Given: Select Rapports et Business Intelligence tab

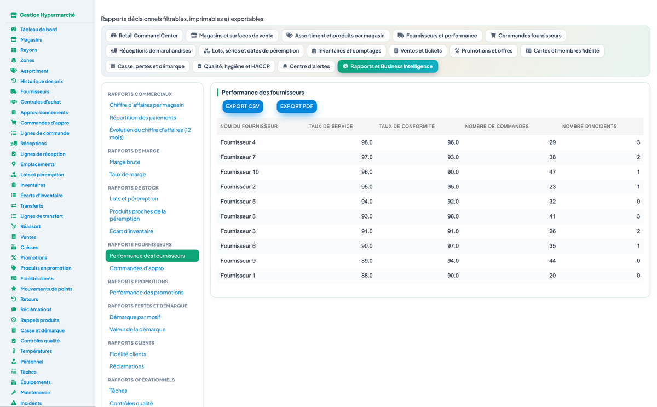Looking at the screenshot, I should point(388,66).
